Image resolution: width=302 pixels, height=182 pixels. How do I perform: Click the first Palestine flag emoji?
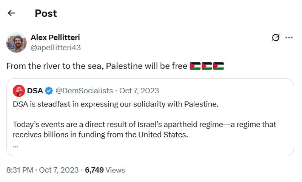click(195, 66)
